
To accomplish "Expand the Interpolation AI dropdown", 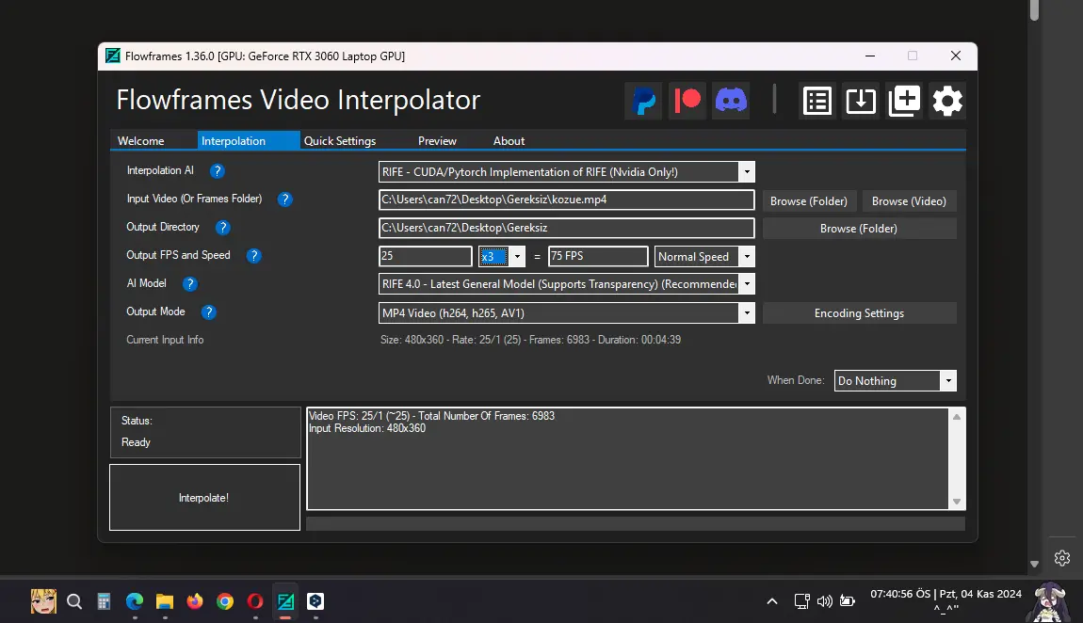I will (x=747, y=172).
